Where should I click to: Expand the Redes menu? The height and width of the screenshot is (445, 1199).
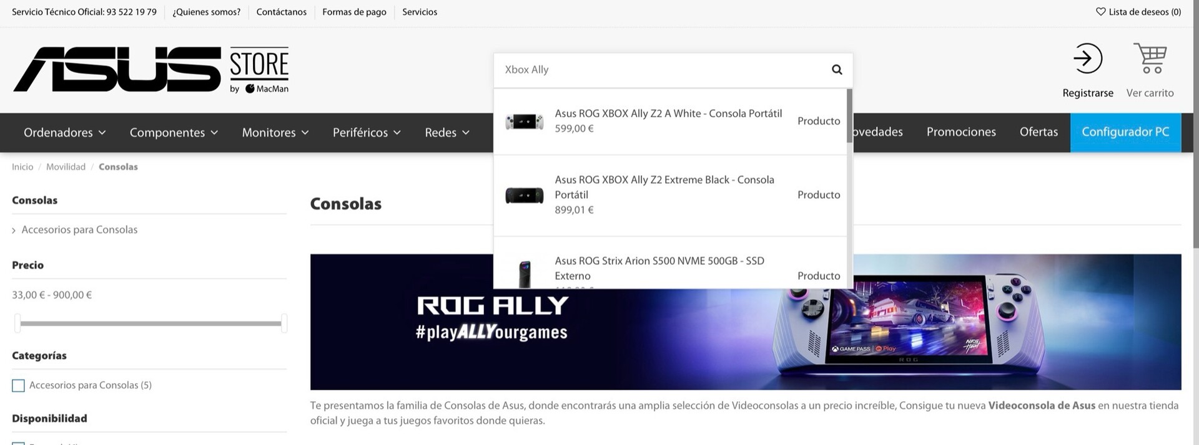pos(447,133)
